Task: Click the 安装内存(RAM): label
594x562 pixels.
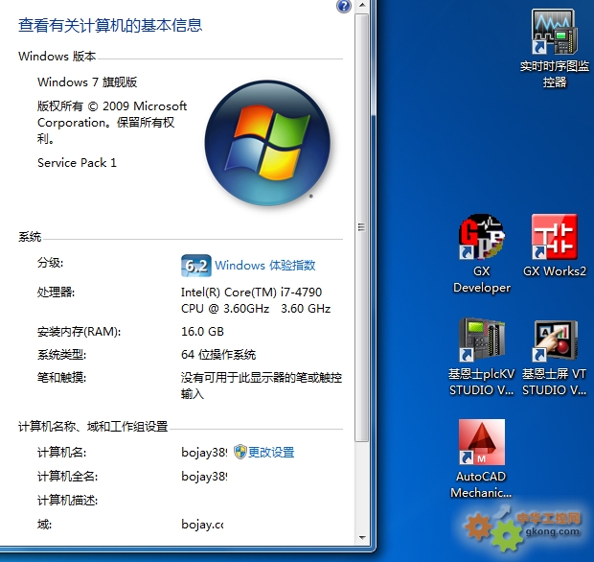Action: tap(79, 332)
